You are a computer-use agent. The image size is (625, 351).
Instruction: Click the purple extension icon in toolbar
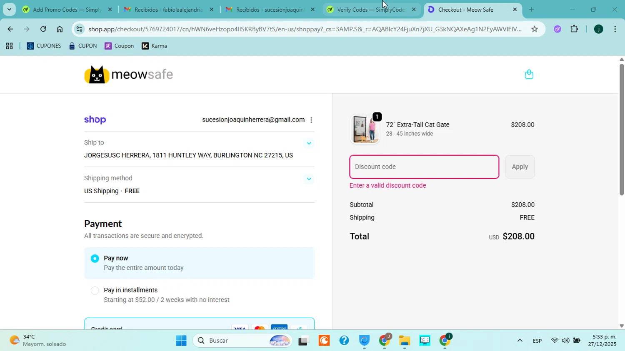557,29
